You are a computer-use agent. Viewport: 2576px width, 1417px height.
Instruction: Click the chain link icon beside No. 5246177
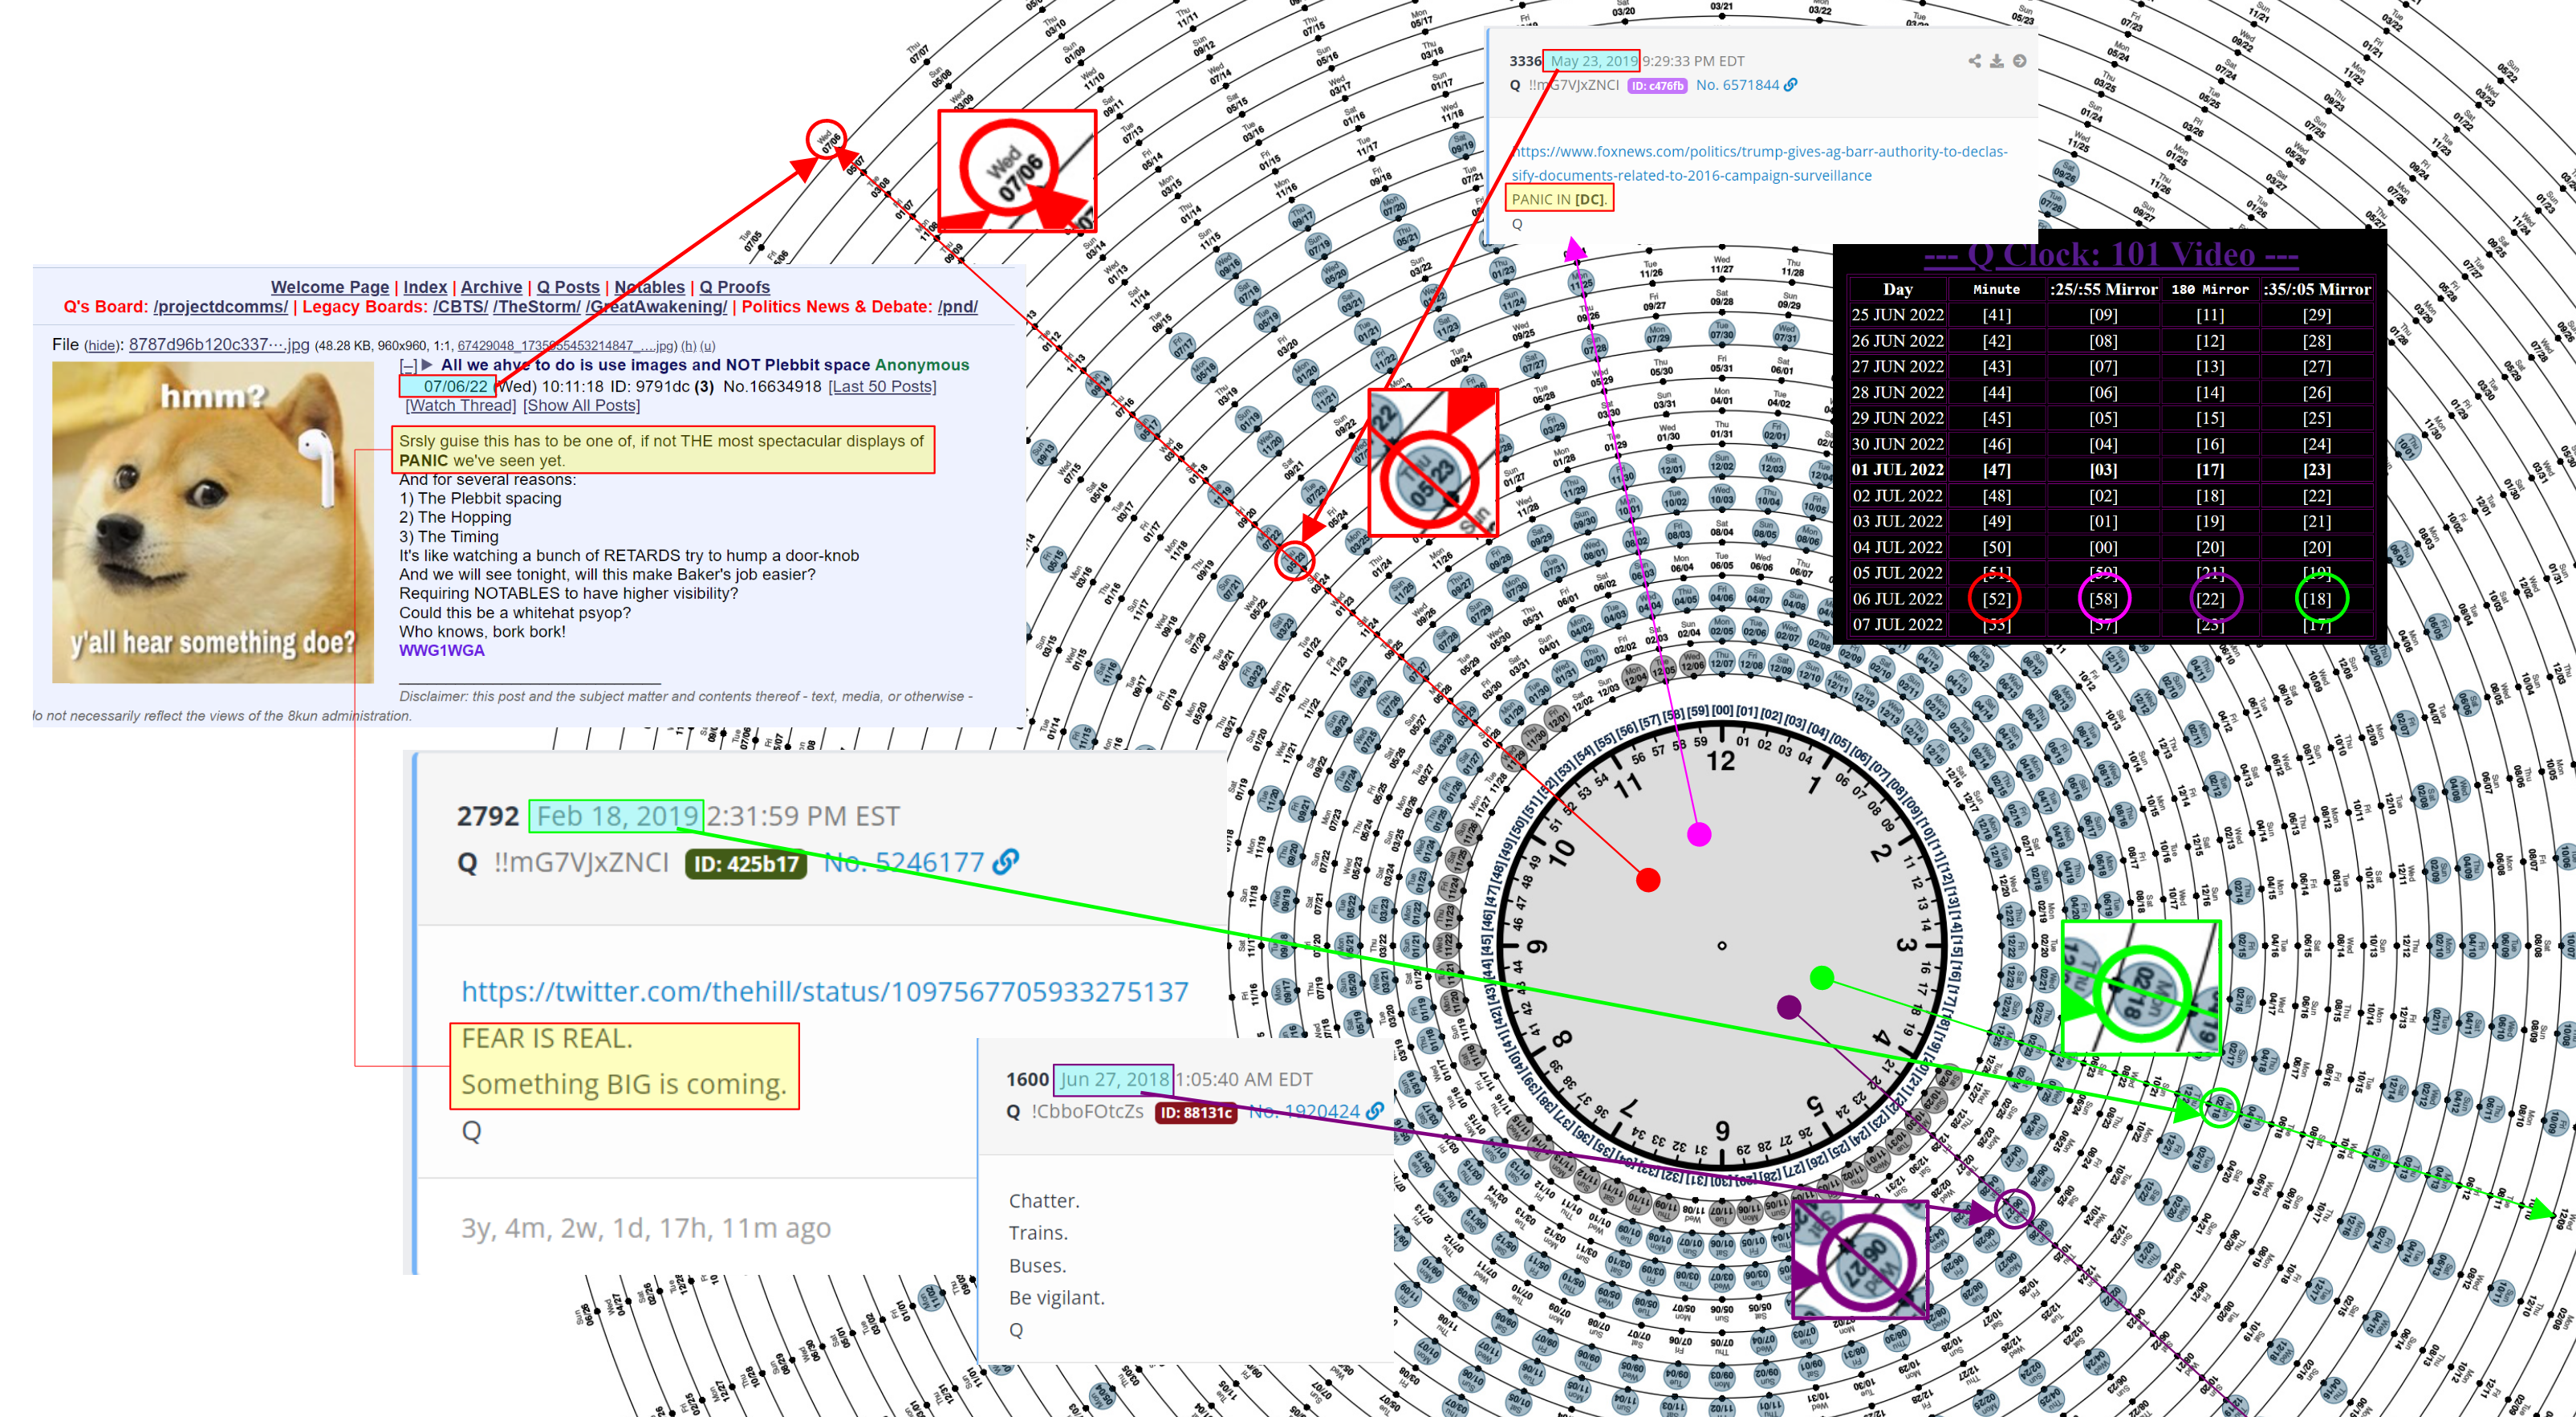[x=1005, y=861]
